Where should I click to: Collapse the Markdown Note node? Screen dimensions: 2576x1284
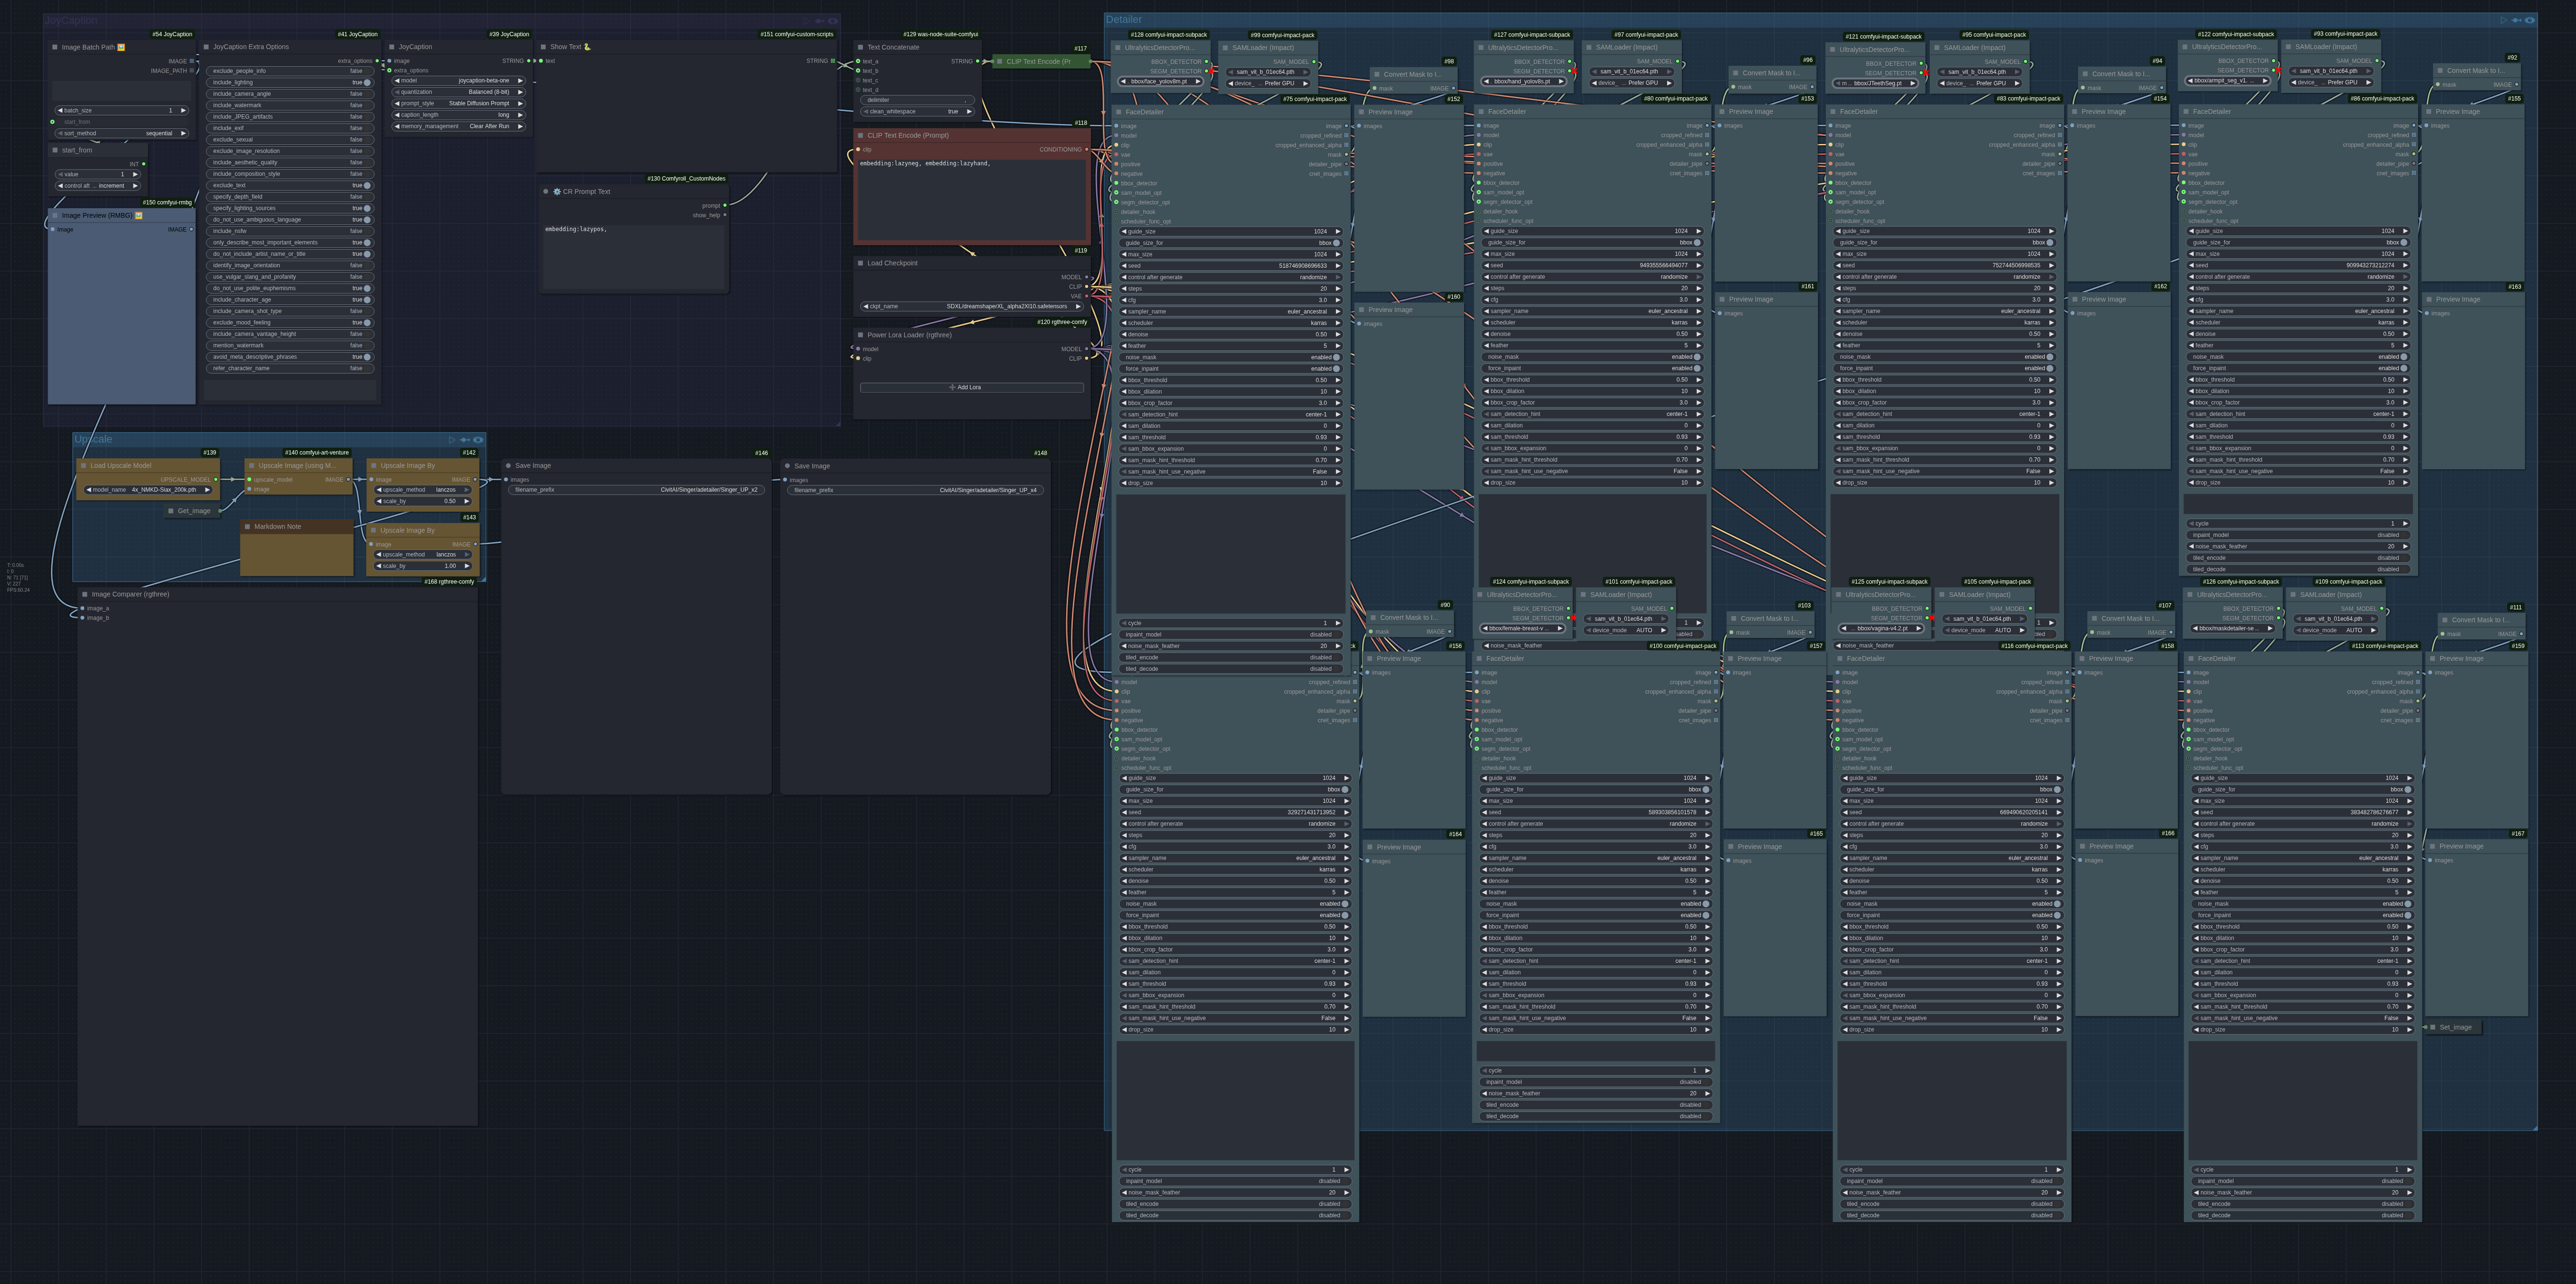click(247, 526)
